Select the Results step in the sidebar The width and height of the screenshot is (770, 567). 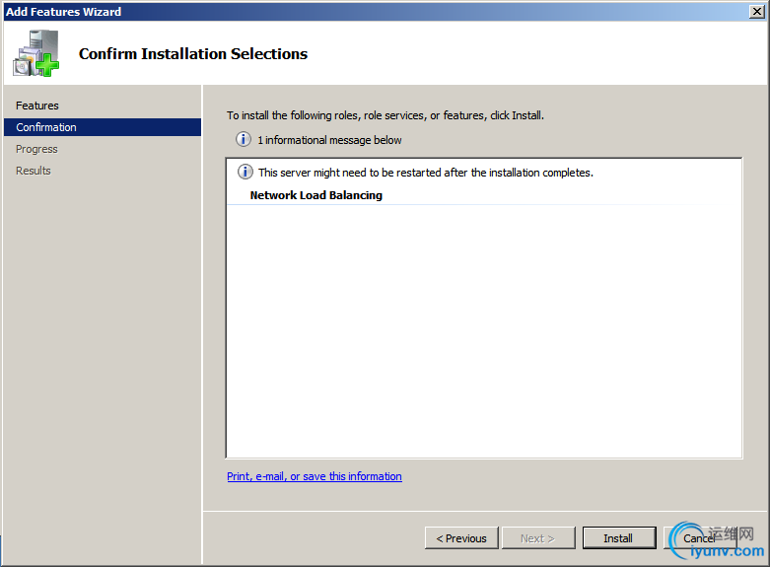point(34,171)
